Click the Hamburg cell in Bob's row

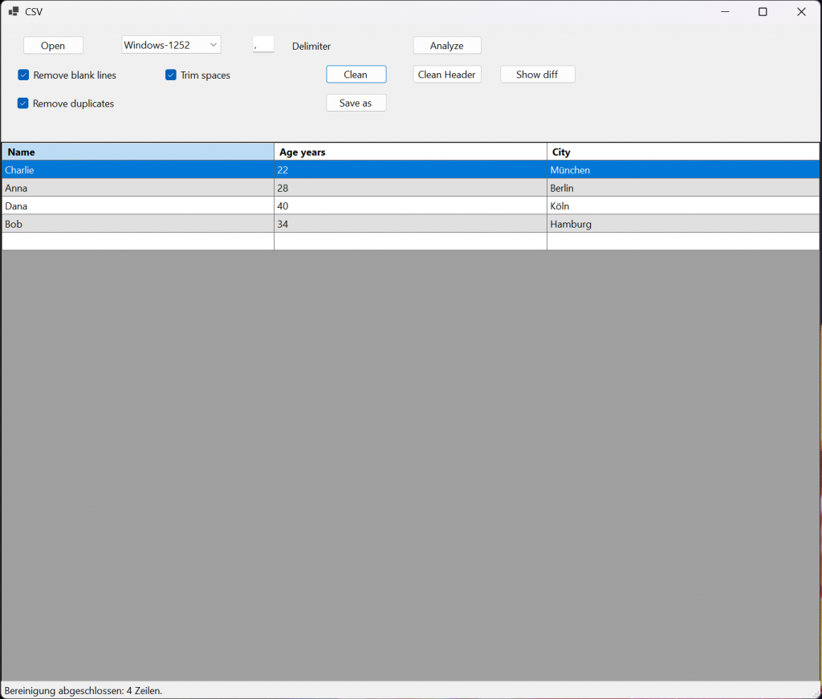(x=682, y=224)
